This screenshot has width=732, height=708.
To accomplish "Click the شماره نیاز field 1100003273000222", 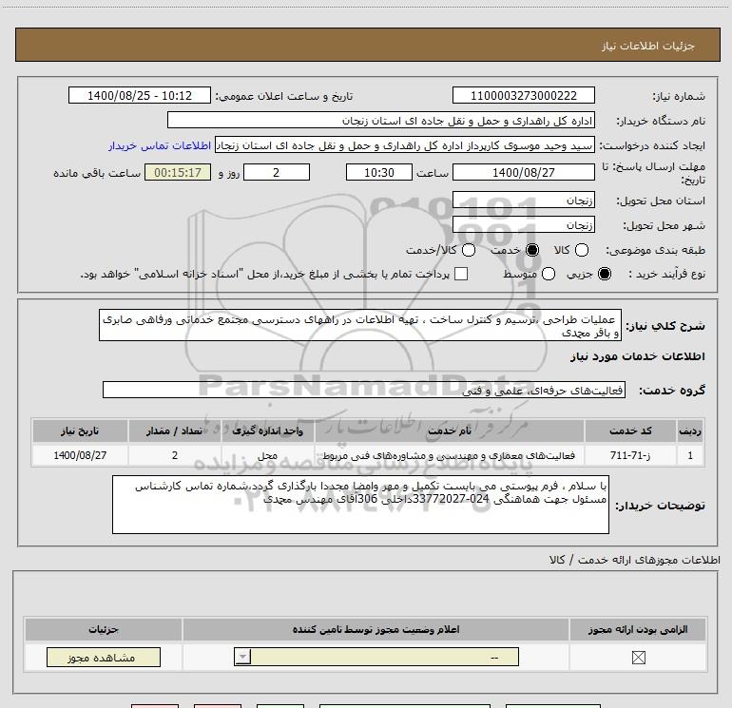I will (523, 95).
